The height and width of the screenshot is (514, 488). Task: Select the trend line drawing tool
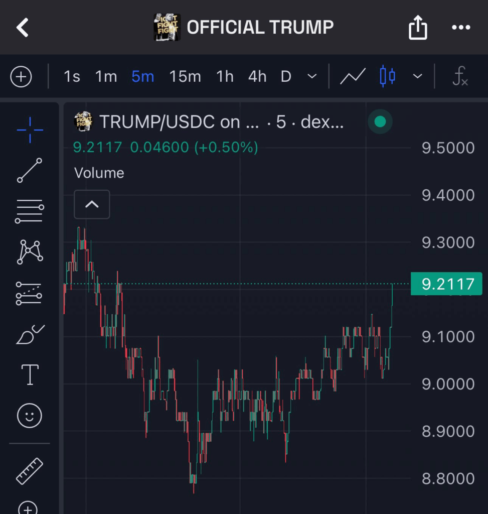[x=30, y=170]
